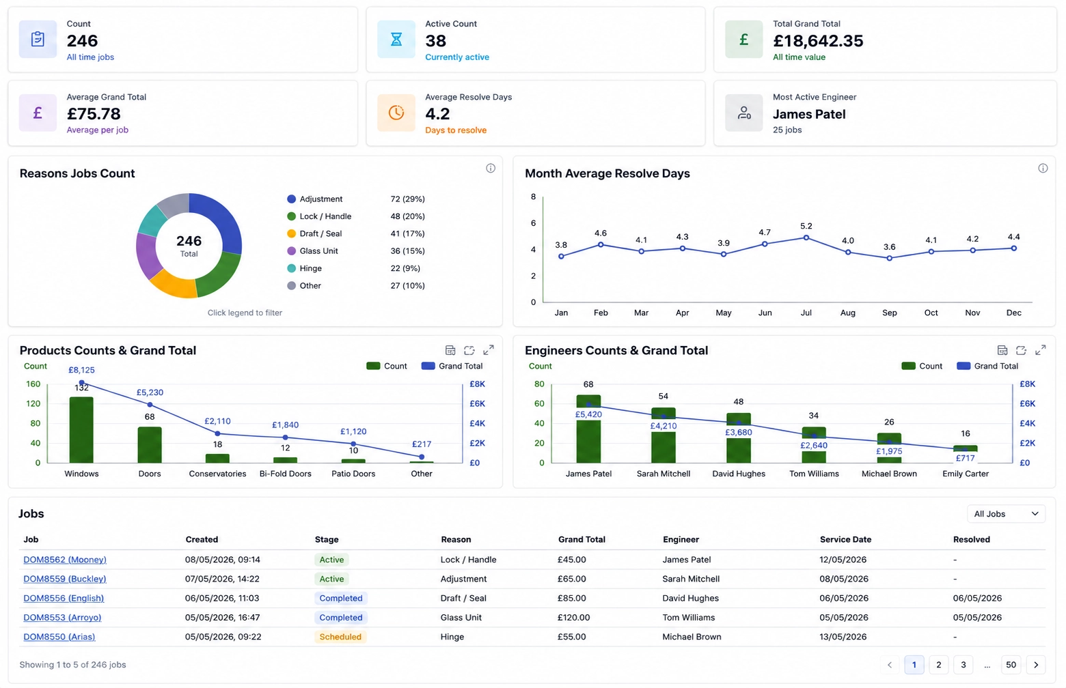Click the Service Date column header
The image size is (1066, 688).
pyautogui.click(x=845, y=540)
